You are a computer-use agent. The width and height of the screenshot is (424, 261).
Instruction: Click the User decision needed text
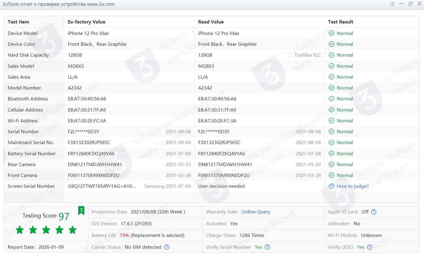point(221,186)
